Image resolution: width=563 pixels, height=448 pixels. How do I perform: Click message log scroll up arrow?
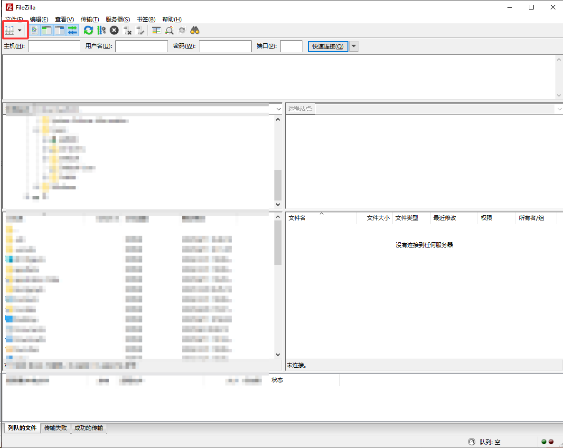point(559,60)
